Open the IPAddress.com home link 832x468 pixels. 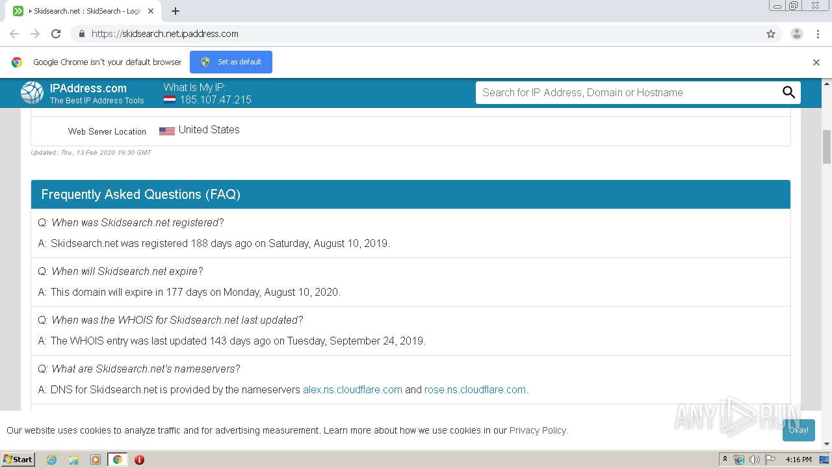(88, 88)
